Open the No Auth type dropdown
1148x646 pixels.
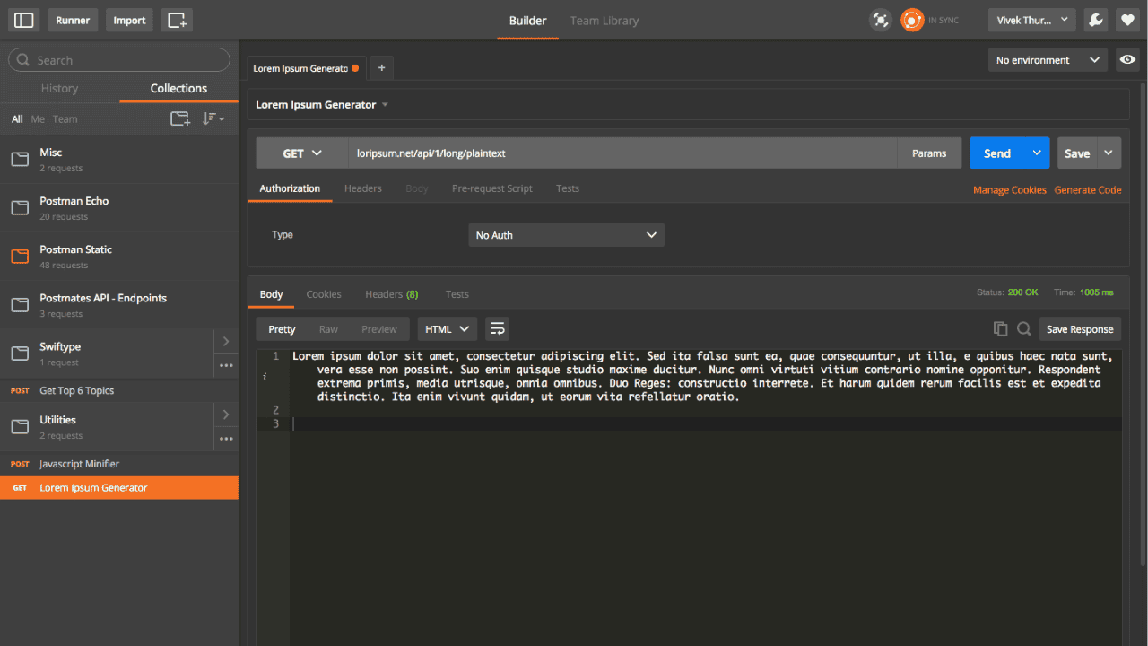tap(566, 235)
